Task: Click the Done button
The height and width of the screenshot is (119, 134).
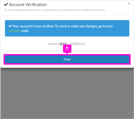Action: click(67, 59)
